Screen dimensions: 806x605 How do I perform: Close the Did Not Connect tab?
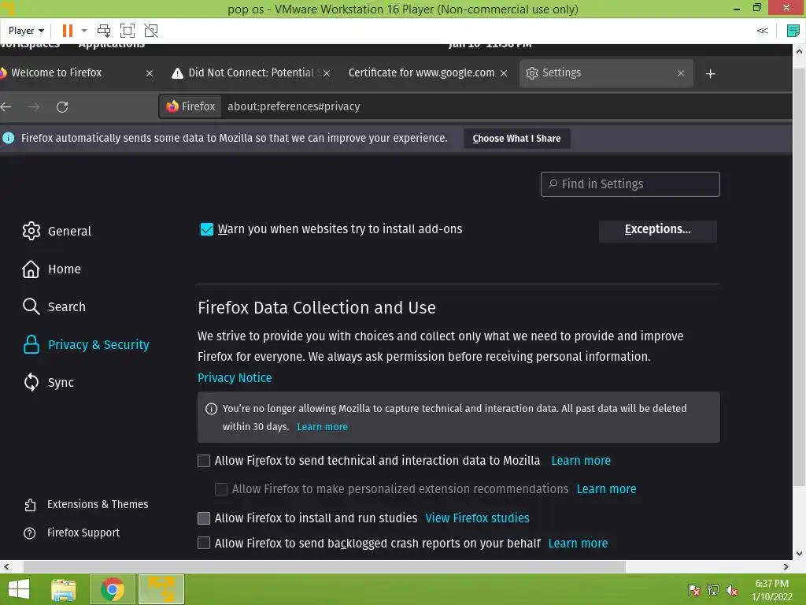[x=327, y=73]
